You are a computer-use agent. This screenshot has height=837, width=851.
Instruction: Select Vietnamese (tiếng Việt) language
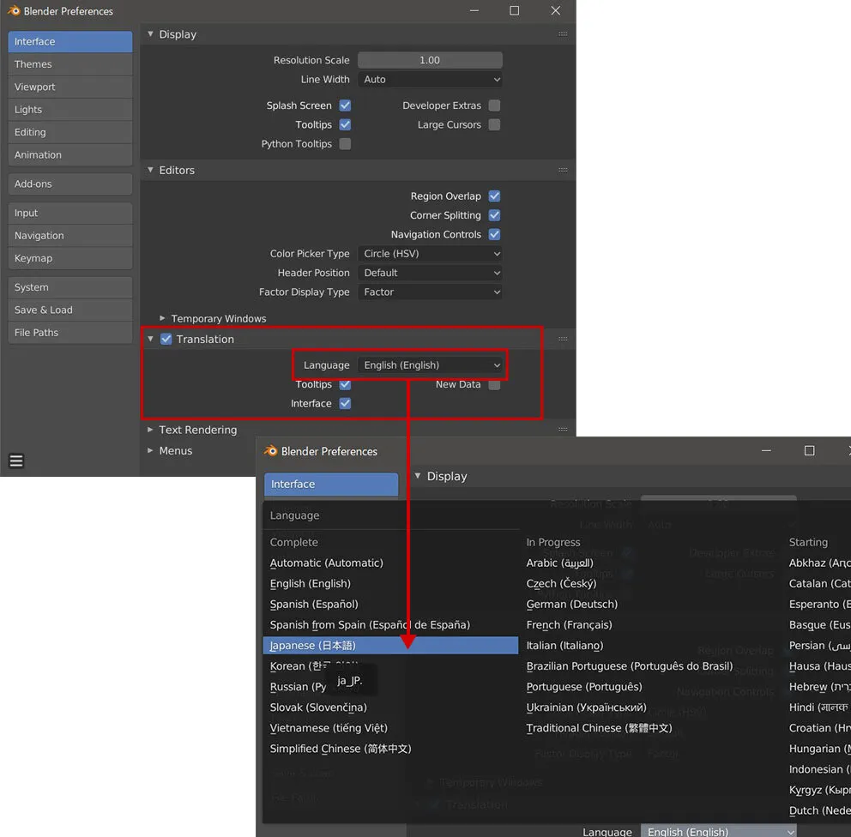390,728
